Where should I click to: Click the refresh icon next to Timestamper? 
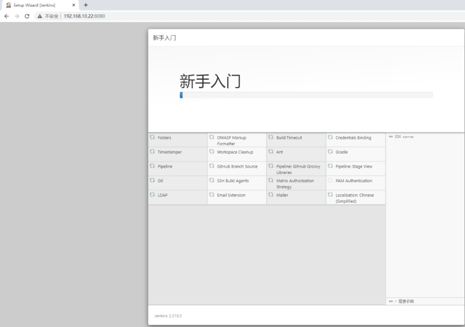[x=153, y=151]
